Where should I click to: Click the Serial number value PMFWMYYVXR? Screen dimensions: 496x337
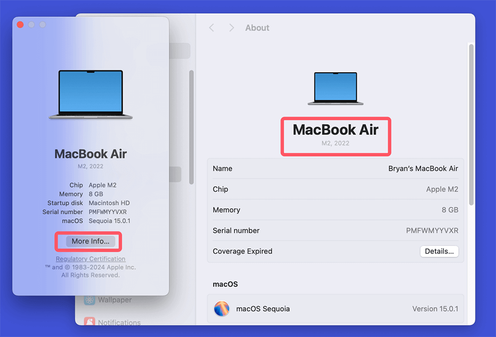[x=433, y=230]
